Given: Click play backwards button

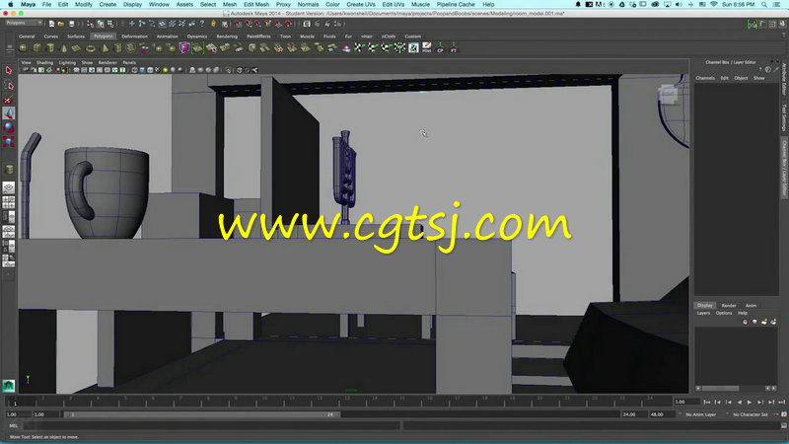Looking at the screenshot, I should pyautogui.click(x=739, y=402).
